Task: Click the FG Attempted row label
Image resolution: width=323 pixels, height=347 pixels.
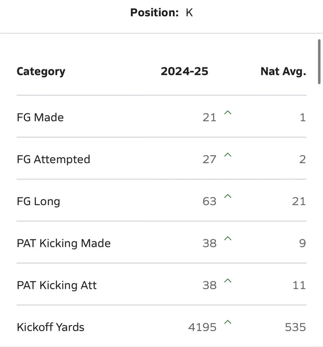Action: tap(54, 160)
